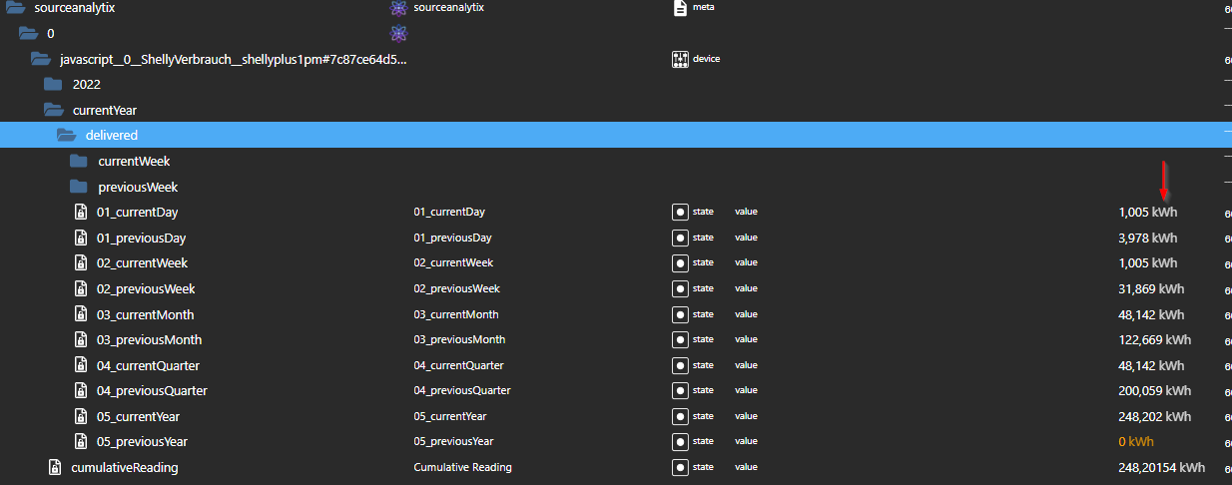Click the 48,142 kWh value of 03_currentMonth
The image size is (1232, 485).
click(x=1151, y=314)
